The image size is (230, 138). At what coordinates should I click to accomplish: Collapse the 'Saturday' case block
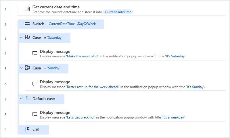pyautogui.click(x=21, y=38)
